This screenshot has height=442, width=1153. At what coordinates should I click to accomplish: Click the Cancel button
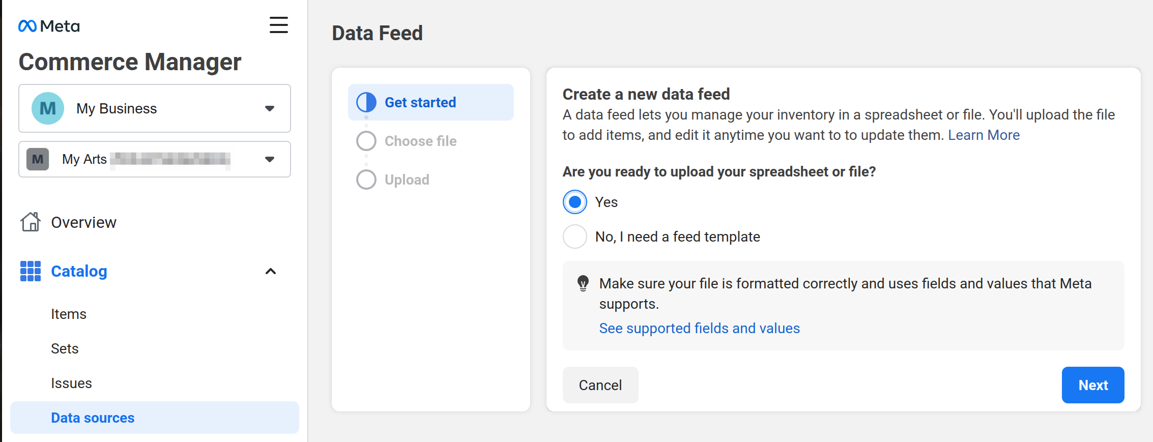click(x=600, y=385)
